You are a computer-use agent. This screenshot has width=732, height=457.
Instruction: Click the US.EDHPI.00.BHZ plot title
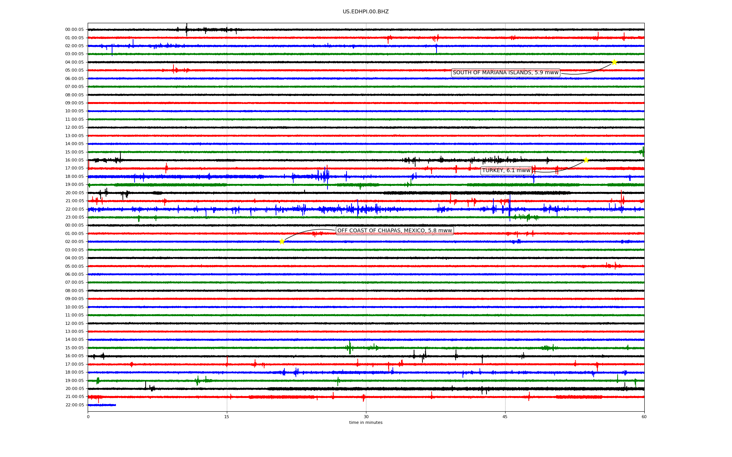point(366,12)
